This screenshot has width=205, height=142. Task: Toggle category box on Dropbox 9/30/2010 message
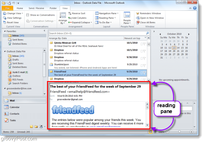(142, 58)
